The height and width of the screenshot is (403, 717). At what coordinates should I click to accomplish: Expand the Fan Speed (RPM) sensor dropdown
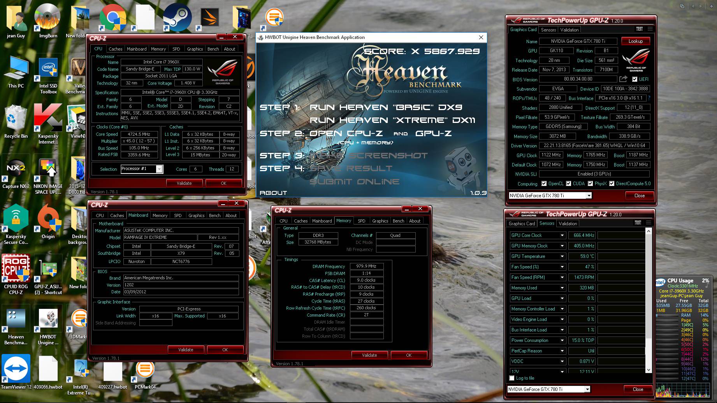click(x=562, y=277)
